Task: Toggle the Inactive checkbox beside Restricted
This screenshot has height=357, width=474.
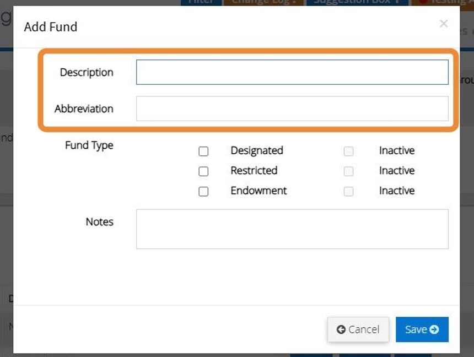Action: tap(348, 171)
